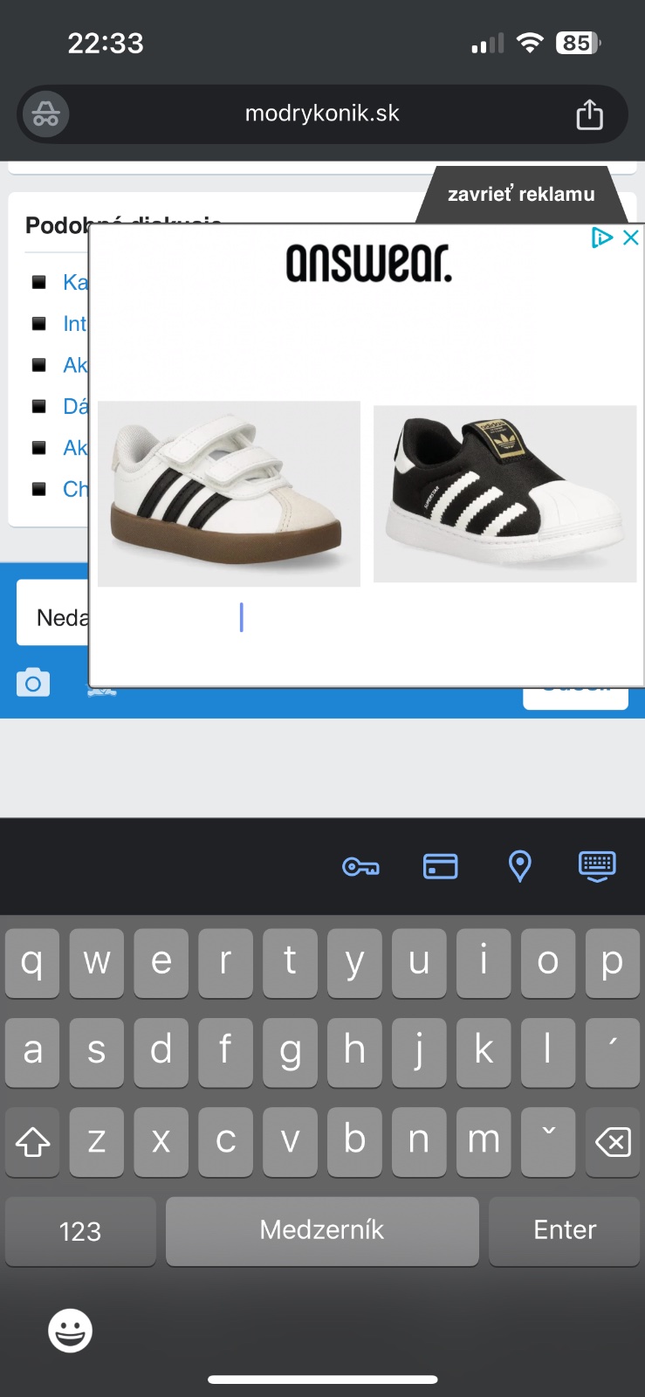Open saved addresses location pin icon
645x1397 pixels.
[x=519, y=866]
